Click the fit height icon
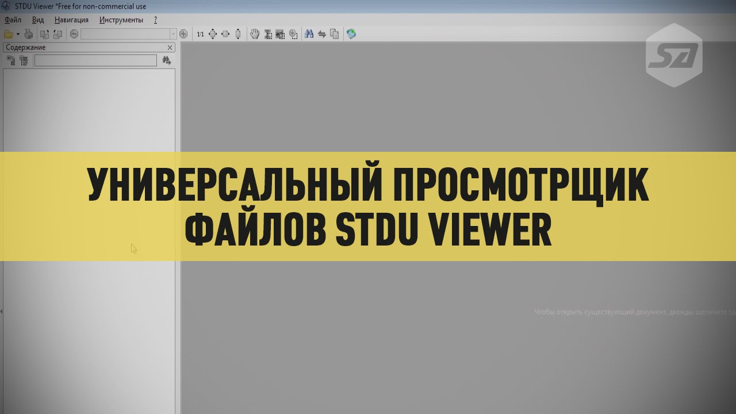Screen dimensions: 736x414 tap(238, 34)
